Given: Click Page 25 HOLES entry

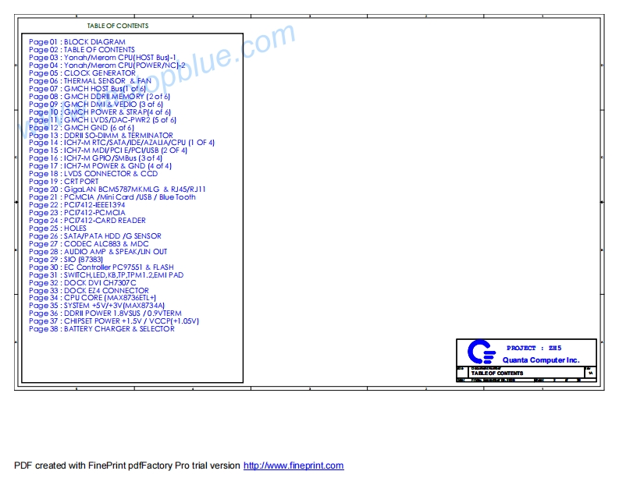Looking at the screenshot, I should point(58,228).
